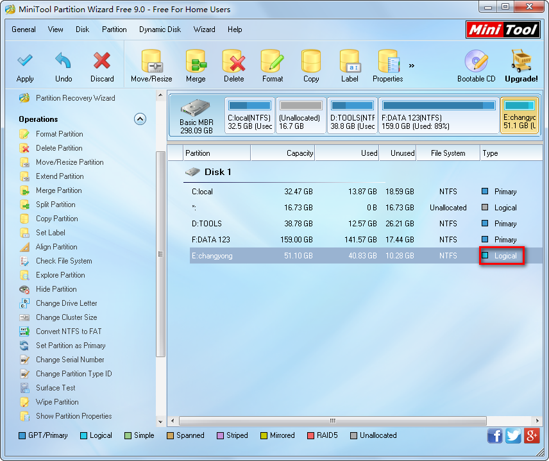This screenshot has width=549, height=461.
Task: Click Convert NTFS to FAT link
Action: (69, 331)
